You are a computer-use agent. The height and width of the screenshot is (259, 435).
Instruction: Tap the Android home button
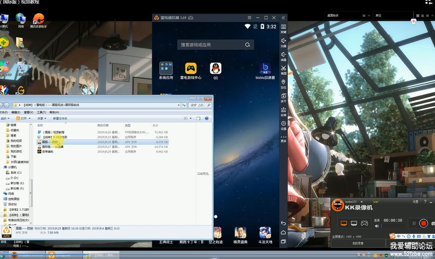coord(283,232)
